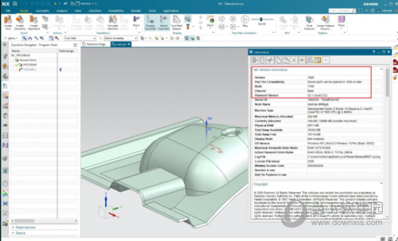Click the X icon in Information toolbar

[294, 60]
